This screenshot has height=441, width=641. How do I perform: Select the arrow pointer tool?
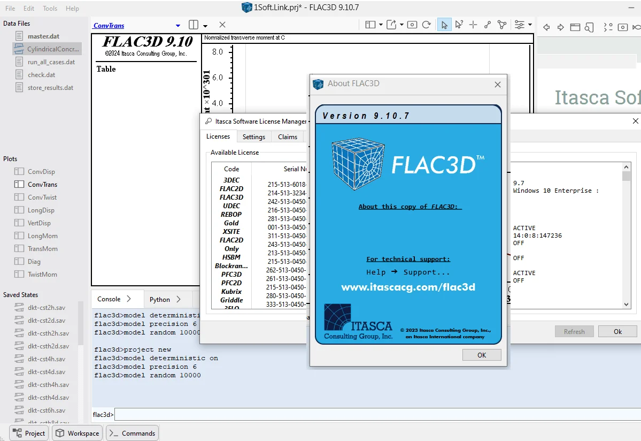[x=444, y=25]
